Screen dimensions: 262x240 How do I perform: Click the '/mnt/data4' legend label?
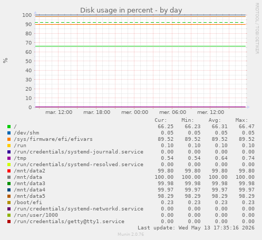30,190
